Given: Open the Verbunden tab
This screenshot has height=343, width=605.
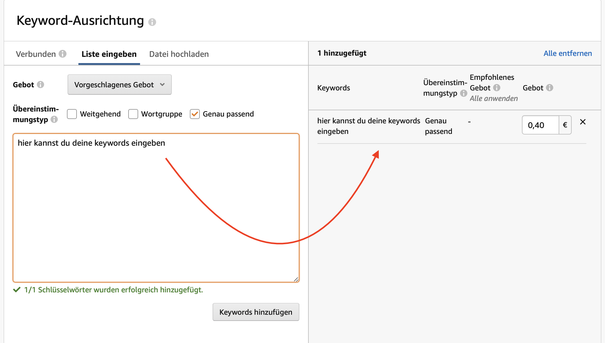Looking at the screenshot, I should pyautogui.click(x=36, y=54).
